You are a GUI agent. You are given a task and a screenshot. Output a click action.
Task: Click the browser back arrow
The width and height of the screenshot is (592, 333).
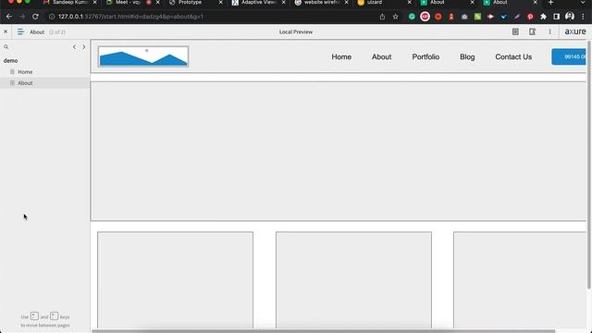(x=9, y=17)
